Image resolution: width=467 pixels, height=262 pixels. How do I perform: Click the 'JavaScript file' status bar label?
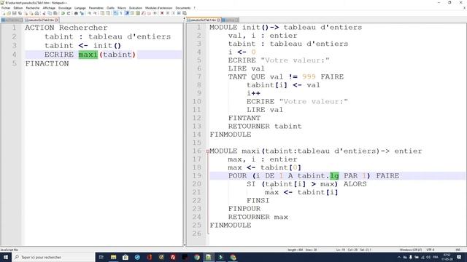9,250
